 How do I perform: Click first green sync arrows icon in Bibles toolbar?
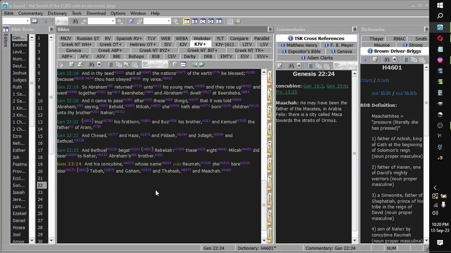click(194, 64)
